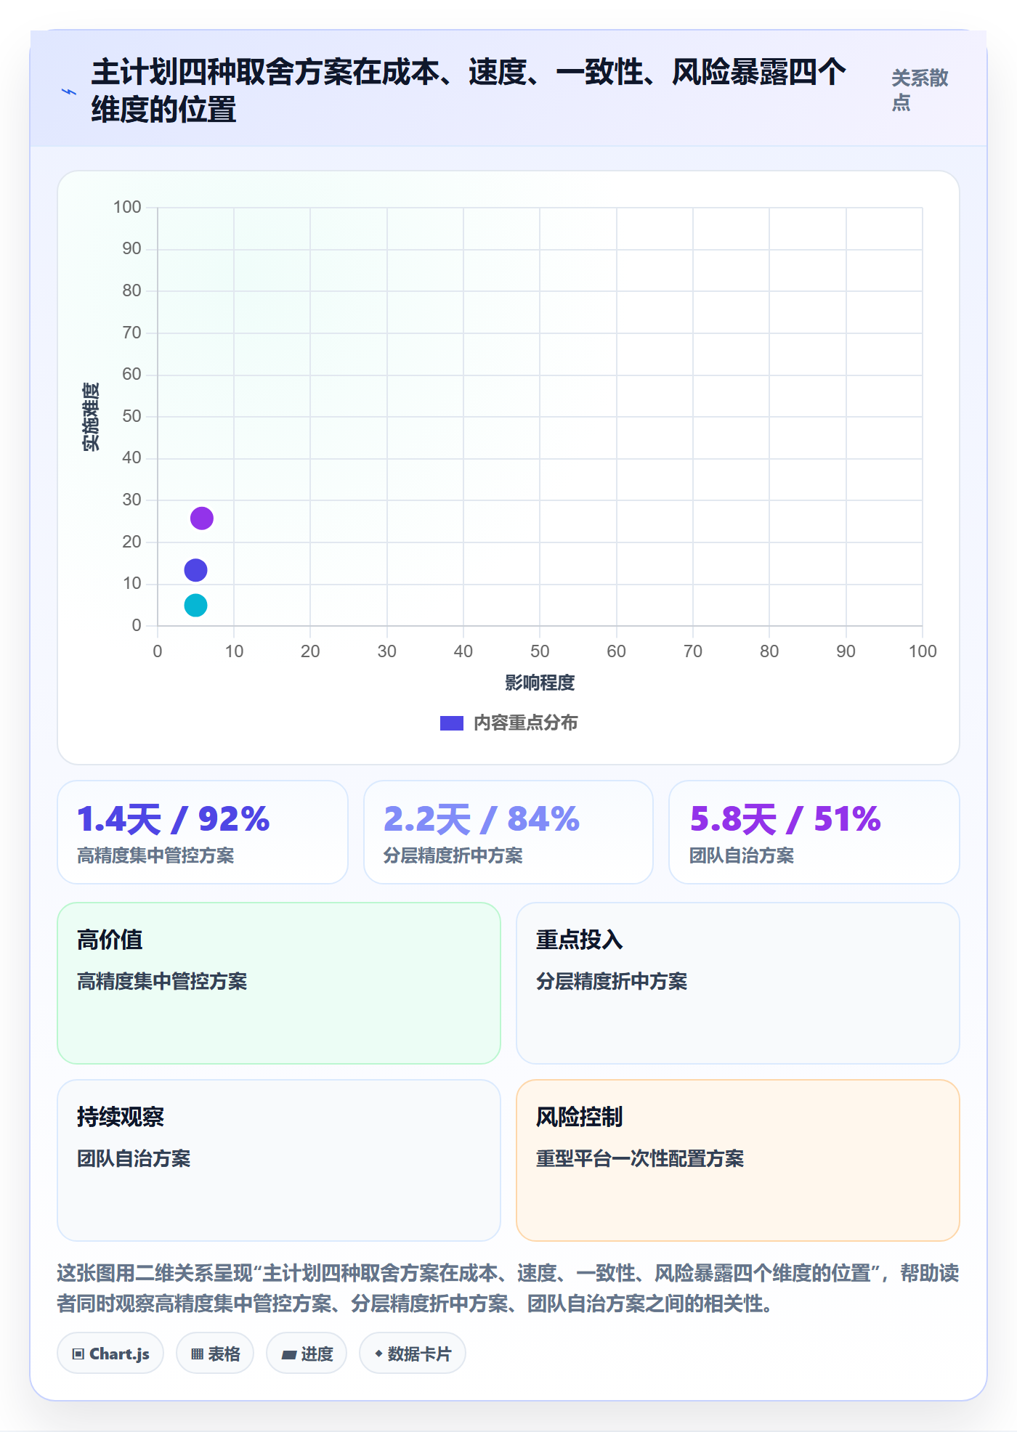Click the 影响程度 x-axis title

(x=540, y=683)
